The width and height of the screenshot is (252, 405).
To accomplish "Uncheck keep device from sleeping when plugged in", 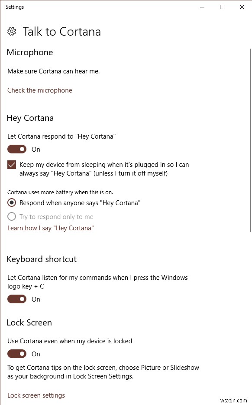I will pos(11,165).
